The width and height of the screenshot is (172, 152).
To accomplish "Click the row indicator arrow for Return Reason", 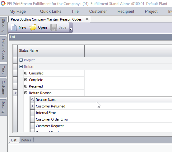I will click(x=15, y=93).
